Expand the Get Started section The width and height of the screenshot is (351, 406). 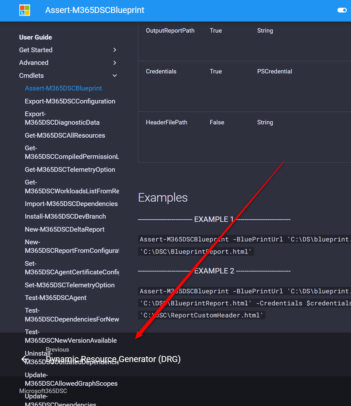coord(115,50)
